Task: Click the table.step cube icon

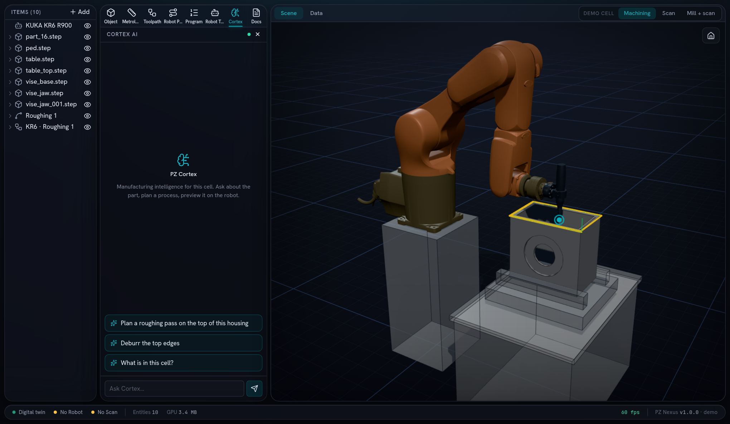Action: (x=19, y=59)
